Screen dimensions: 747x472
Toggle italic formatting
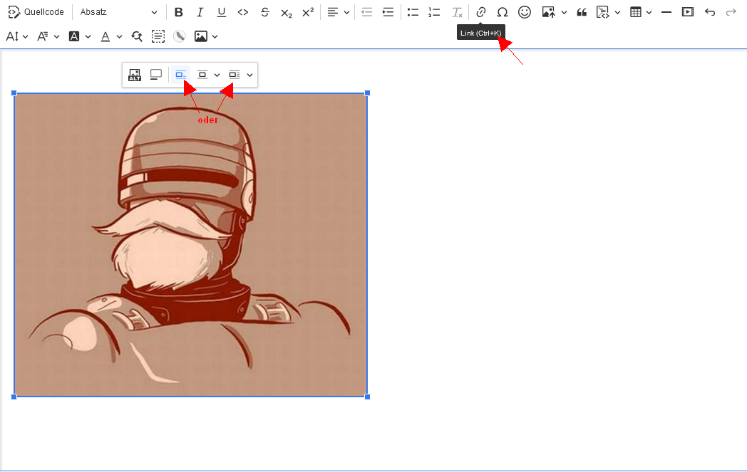click(x=200, y=12)
